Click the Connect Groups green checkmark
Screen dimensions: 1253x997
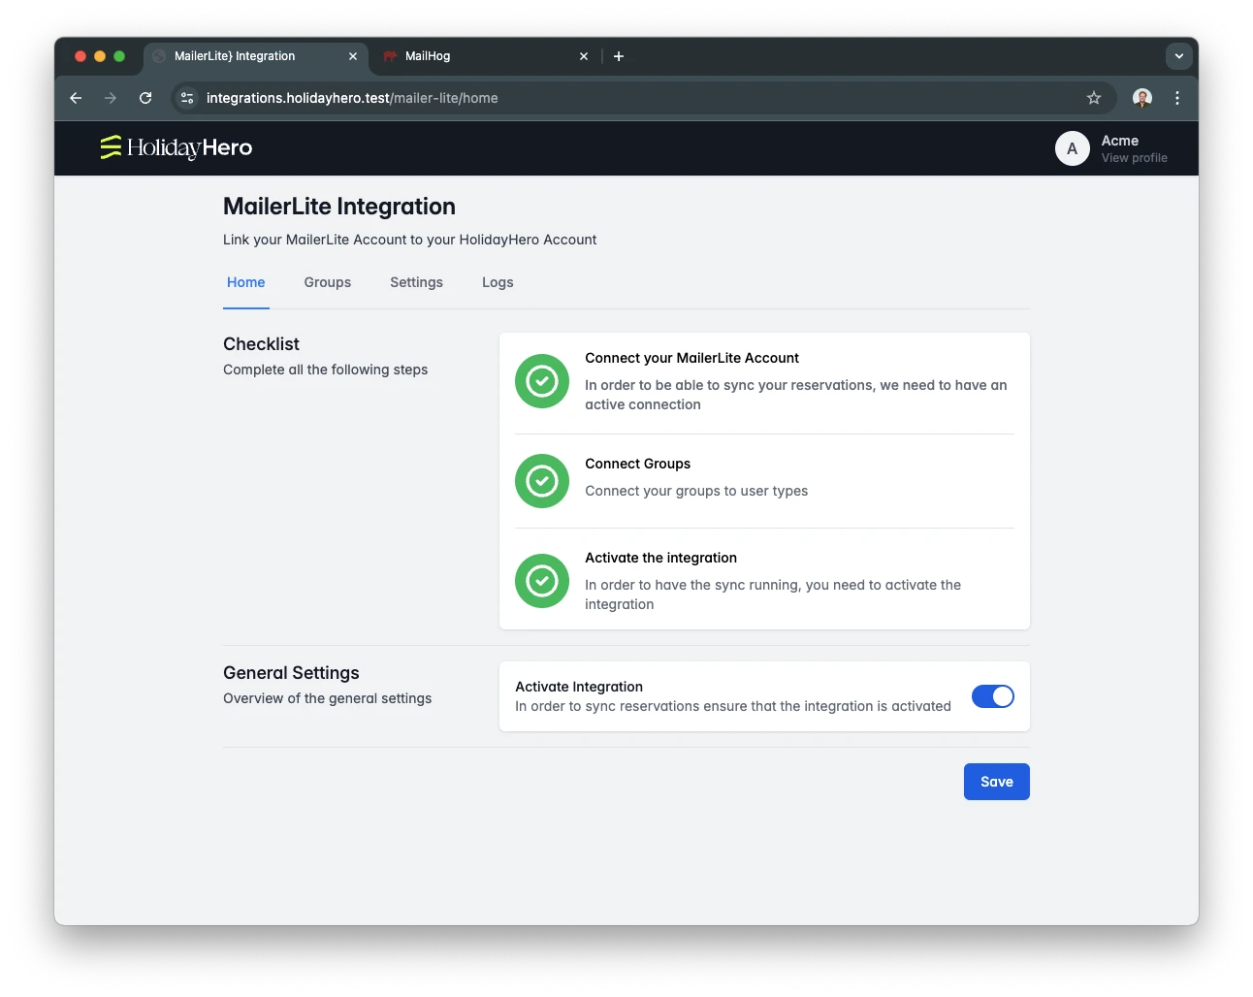(x=541, y=481)
